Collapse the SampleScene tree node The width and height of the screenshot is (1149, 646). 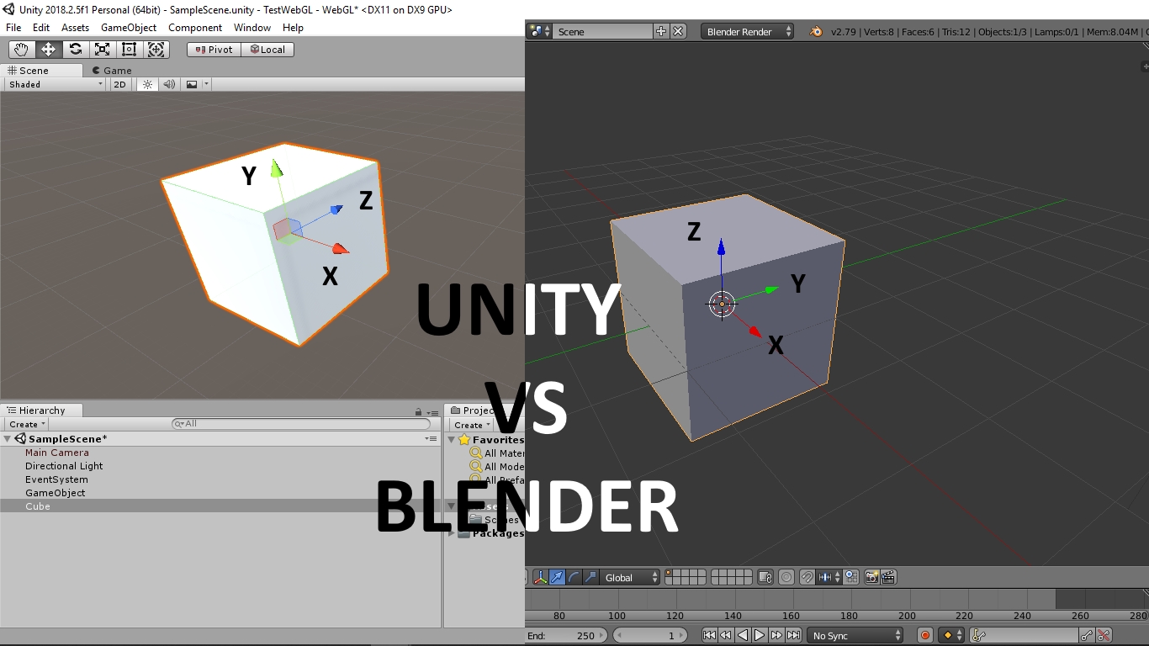[8, 439]
